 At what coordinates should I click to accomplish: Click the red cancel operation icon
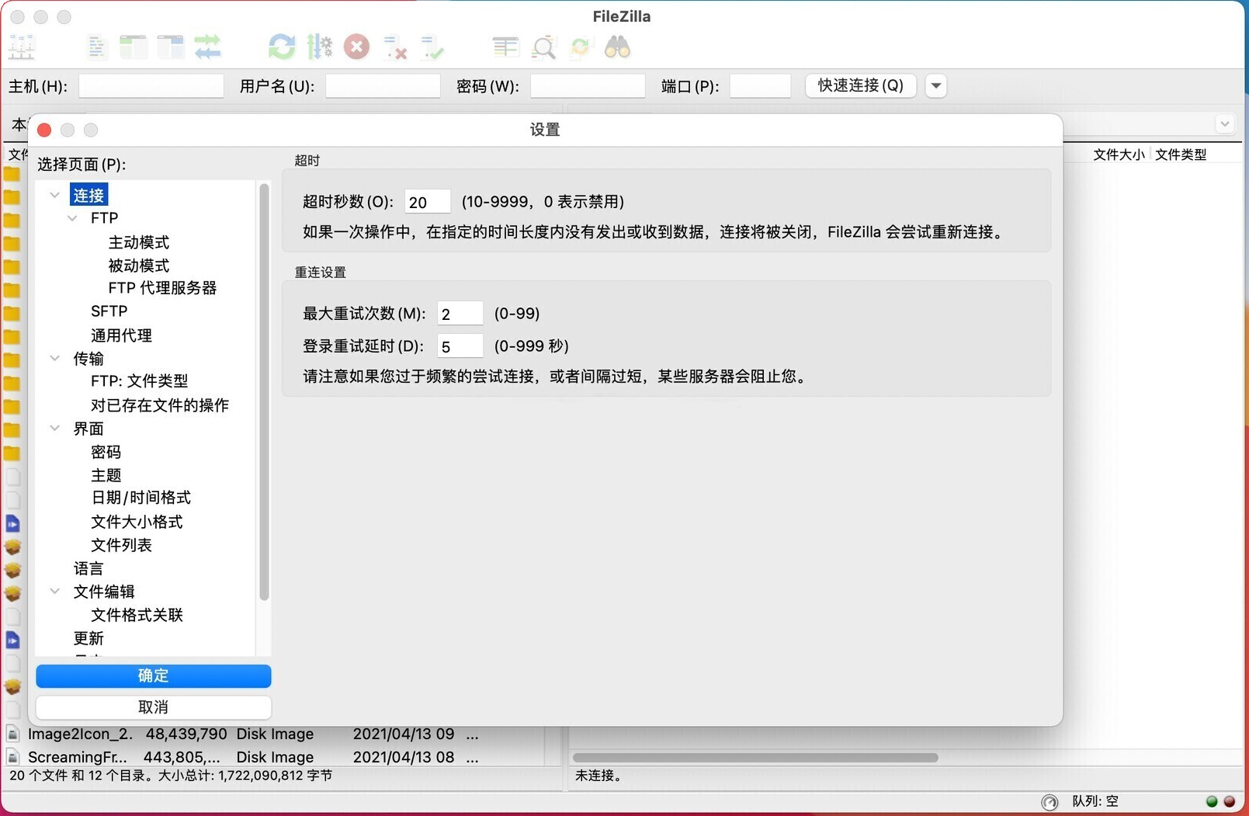pos(356,47)
